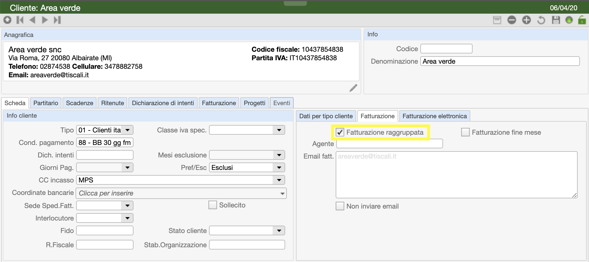
Task: Click the Stab.Organizzazione field
Action: pyautogui.click(x=247, y=245)
